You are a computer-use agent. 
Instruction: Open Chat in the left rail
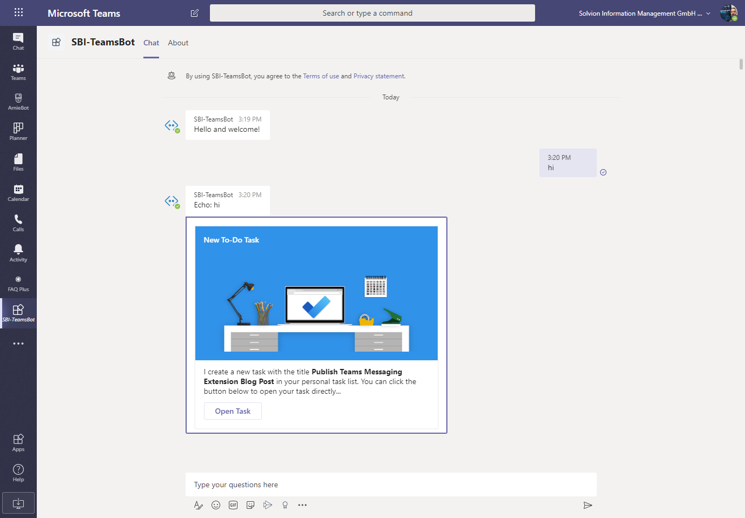pos(18,41)
